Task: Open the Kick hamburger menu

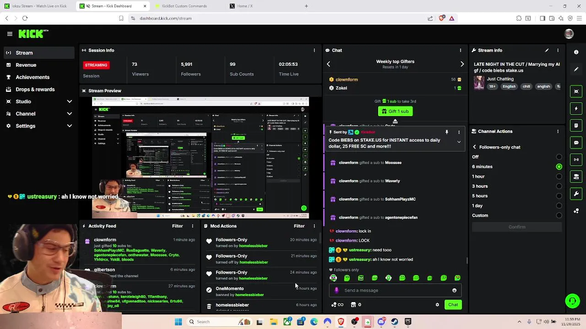Action: pos(10,34)
